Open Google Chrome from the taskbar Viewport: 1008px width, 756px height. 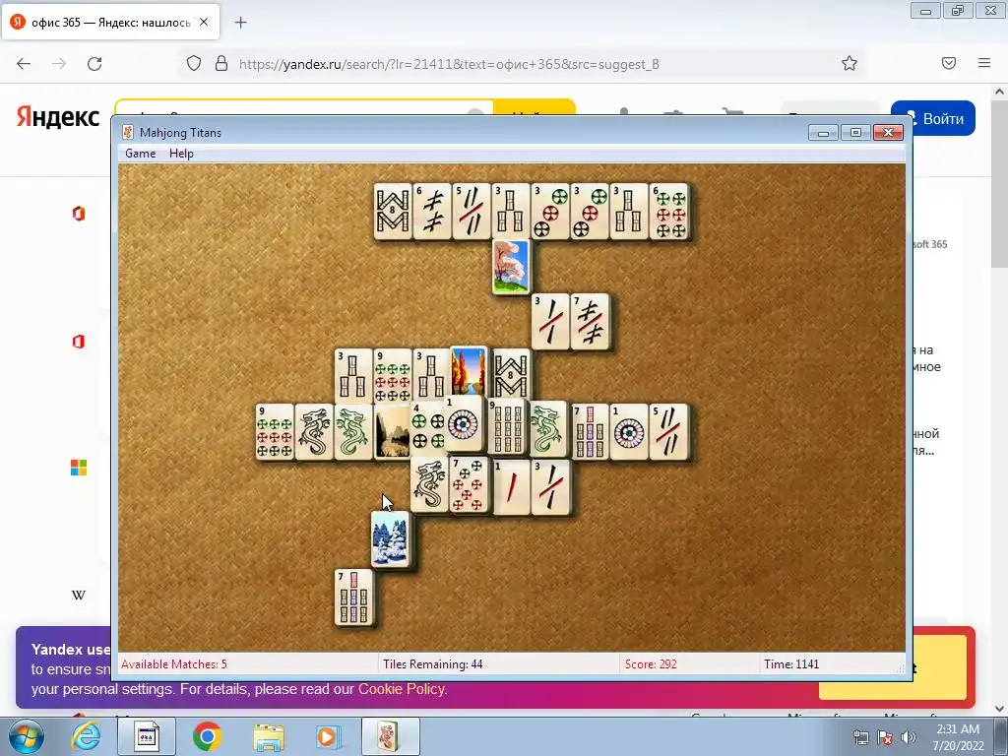(x=207, y=736)
